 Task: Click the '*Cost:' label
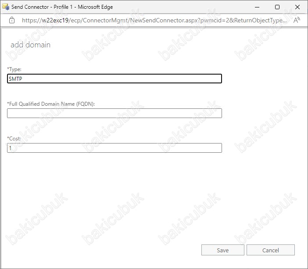point(14,139)
